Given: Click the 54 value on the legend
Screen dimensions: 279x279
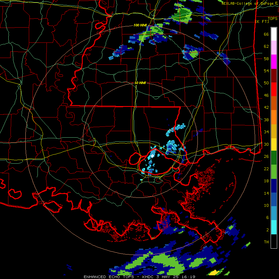Looking at the screenshot, I should click(x=266, y=71).
